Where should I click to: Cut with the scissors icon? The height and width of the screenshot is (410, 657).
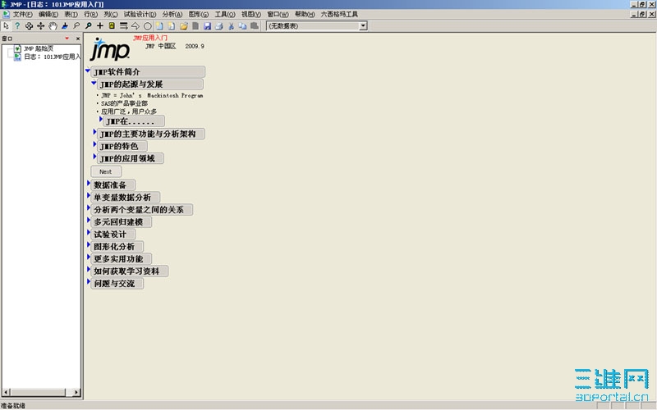click(x=231, y=26)
